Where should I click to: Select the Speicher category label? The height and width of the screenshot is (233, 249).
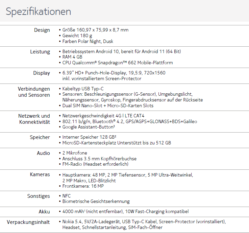pos(40,137)
